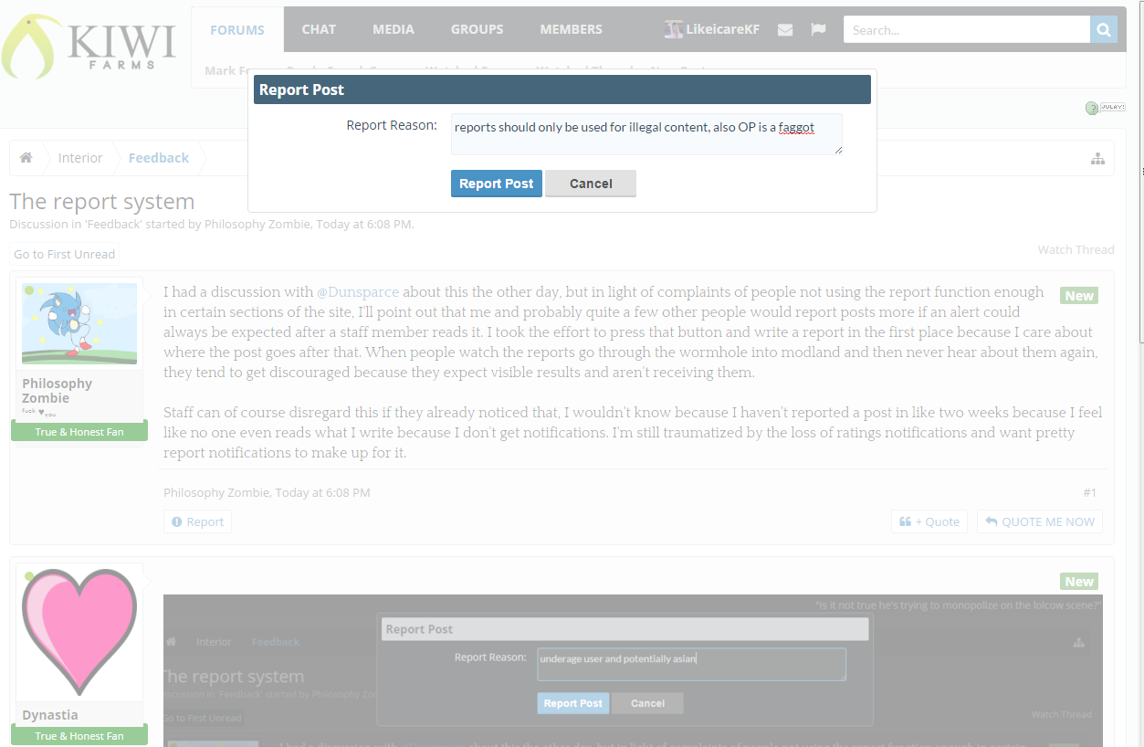1144x747 pixels.
Task: Click the New badge on Dynastia's post
Action: click(x=1079, y=582)
